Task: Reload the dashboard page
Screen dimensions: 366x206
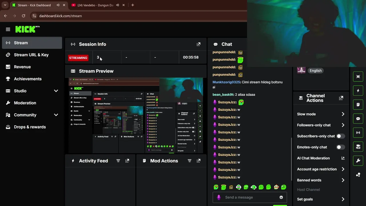Action: point(23,16)
